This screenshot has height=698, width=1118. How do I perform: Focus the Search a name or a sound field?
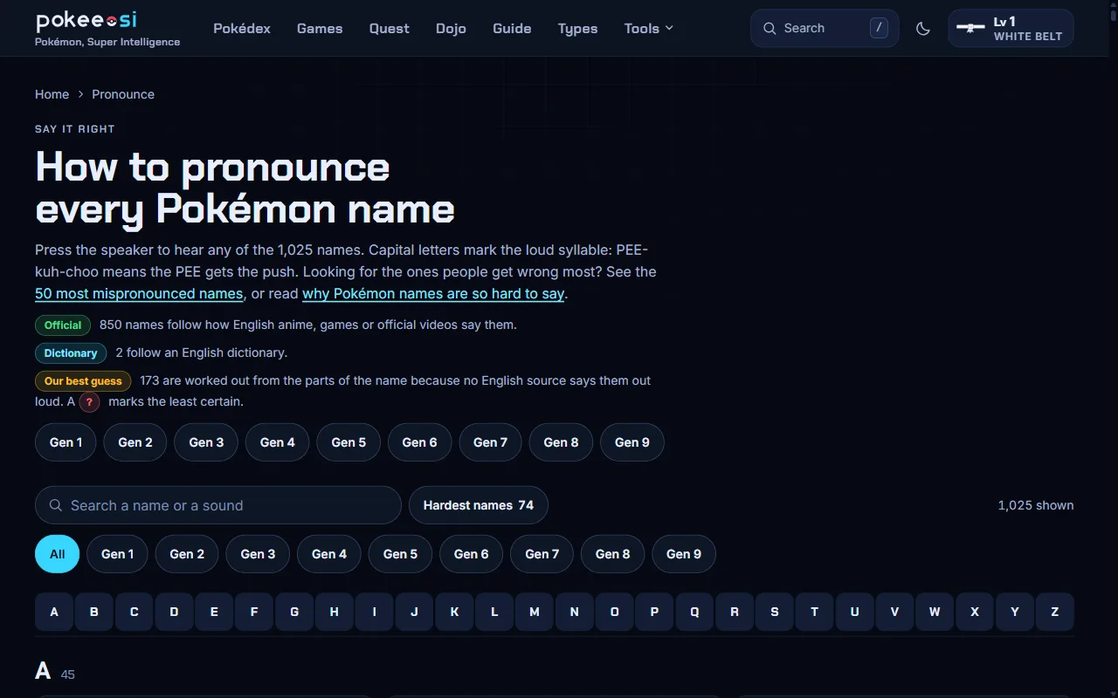click(x=218, y=505)
